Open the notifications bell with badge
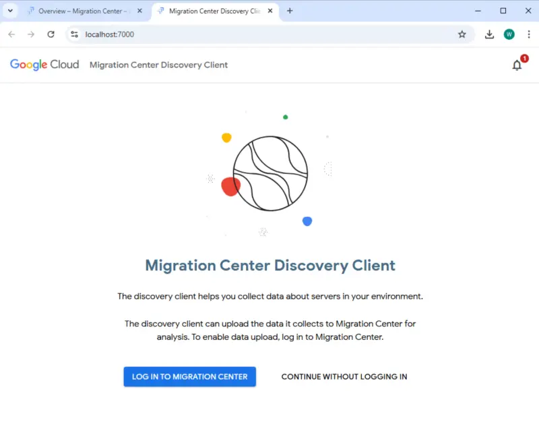The height and width of the screenshot is (441, 539). click(517, 65)
